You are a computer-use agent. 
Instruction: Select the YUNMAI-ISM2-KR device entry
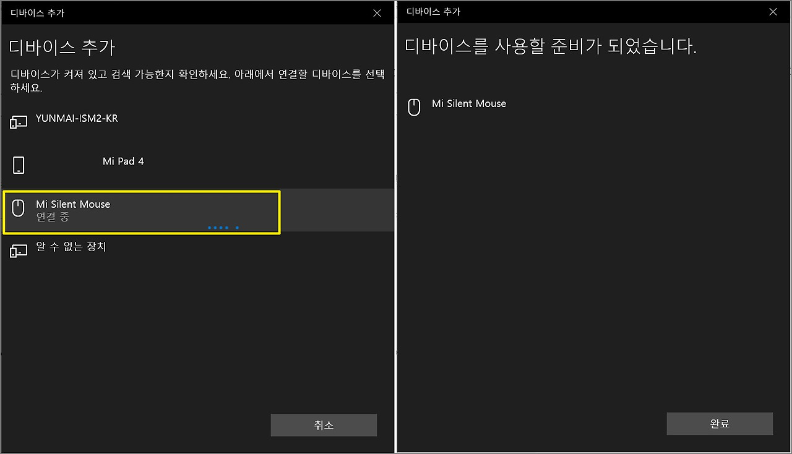[x=77, y=118]
